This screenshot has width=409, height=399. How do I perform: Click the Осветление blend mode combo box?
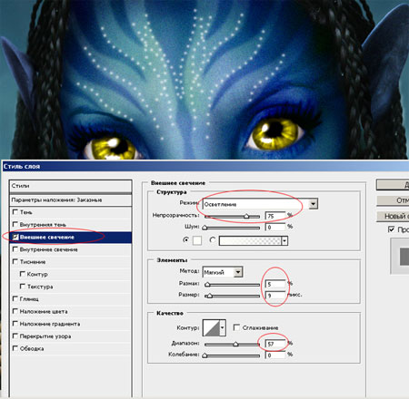pos(260,204)
